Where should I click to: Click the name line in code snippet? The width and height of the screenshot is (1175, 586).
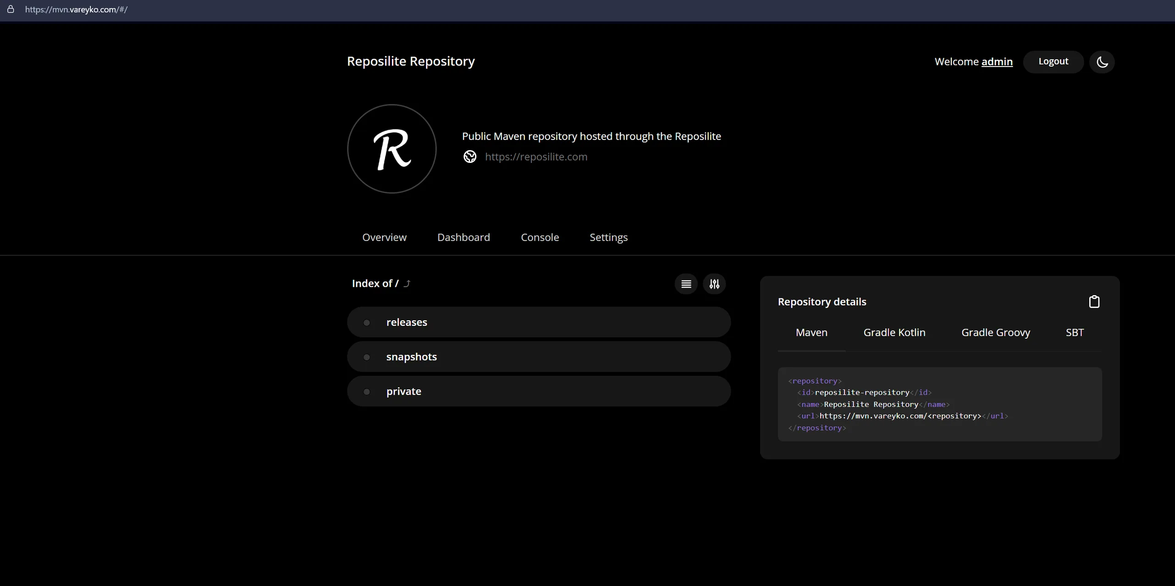873,404
